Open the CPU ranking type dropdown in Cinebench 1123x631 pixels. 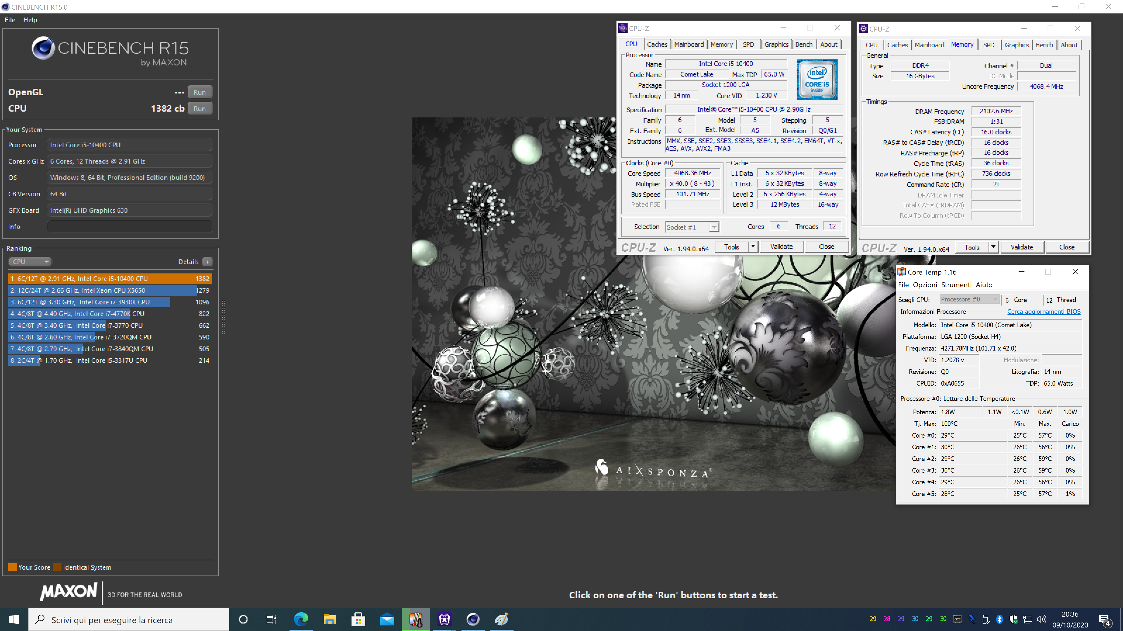click(30, 262)
